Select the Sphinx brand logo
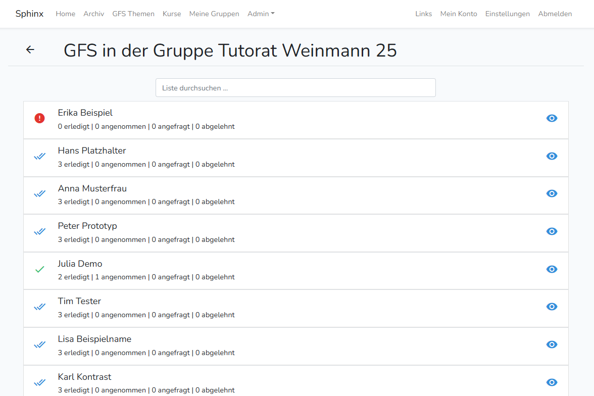Screen dimensions: 594x396 tap(29, 14)
